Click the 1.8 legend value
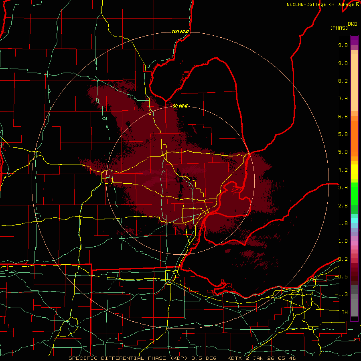This screenshot has width=361, height=361. 343,223
